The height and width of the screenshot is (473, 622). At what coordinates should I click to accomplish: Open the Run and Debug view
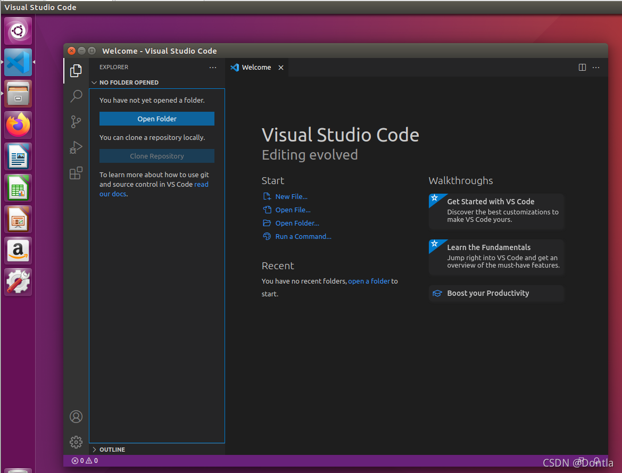[76, 147]
